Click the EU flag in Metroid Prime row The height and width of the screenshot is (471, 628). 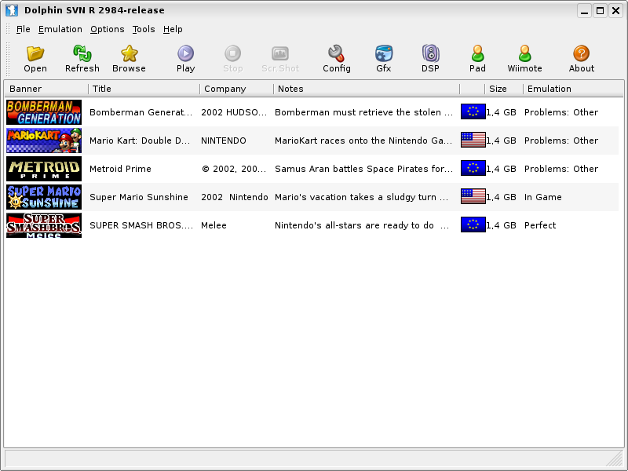(473, 168)
